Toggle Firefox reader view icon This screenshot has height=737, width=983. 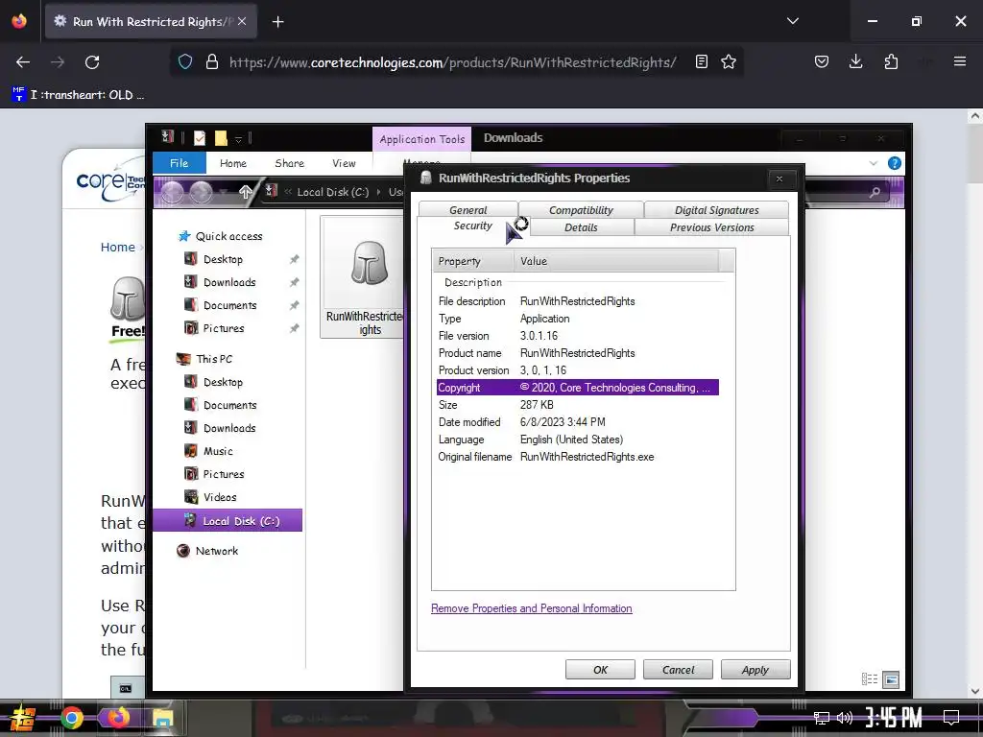(x=702, y=61)
